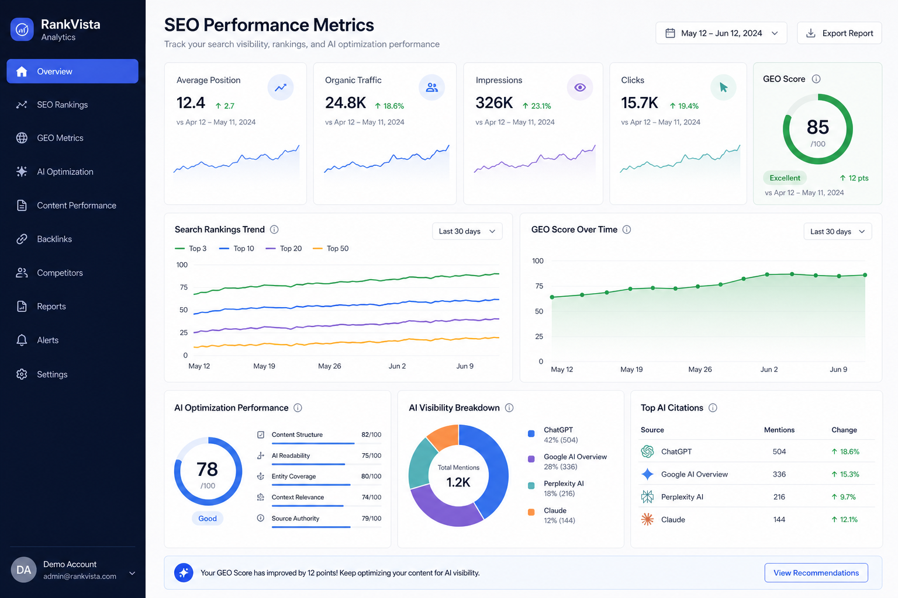Viewport: 898px width, 598px height.
Task: Toggle the Top 10 legend series
Action: pos(237,248)
